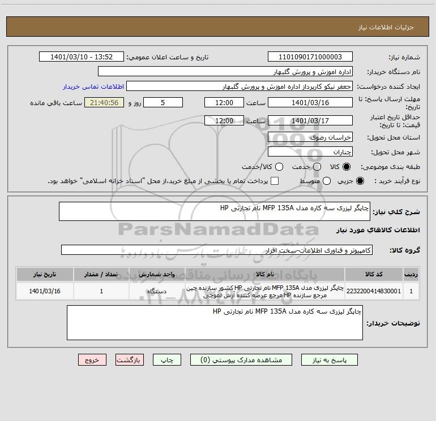Click the ساعت باقی مانده label
Screen dimensions: 436x421
click(56, 103)
